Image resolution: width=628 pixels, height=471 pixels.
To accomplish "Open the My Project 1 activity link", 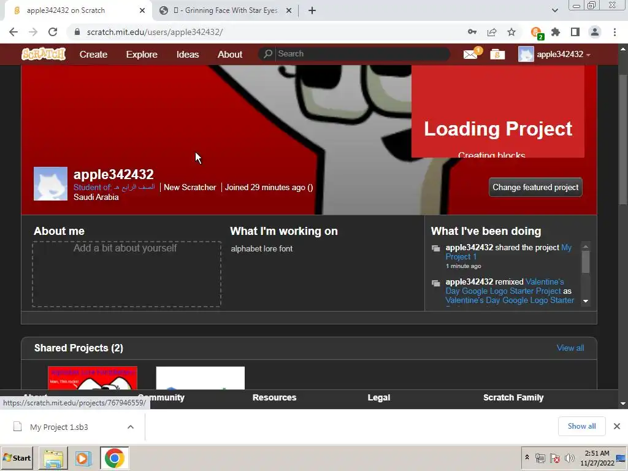I will pos(508,252).
